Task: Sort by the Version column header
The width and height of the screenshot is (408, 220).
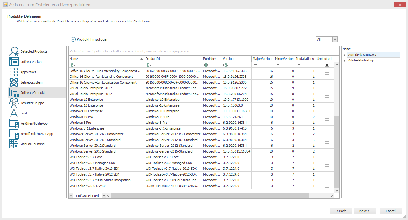Action: click(237, 59)
